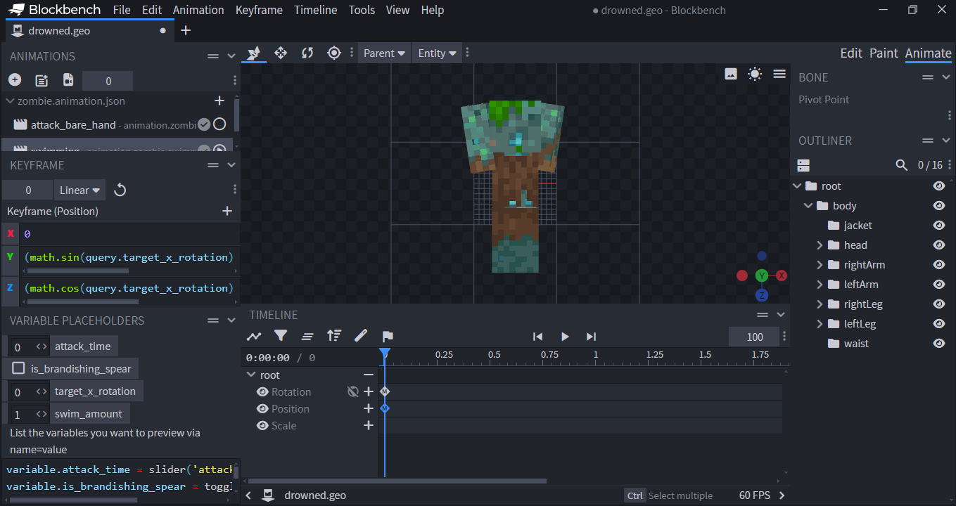956x506 pixels.
Task: Toggle viewport shading sun icon
Action: [755, 74]
